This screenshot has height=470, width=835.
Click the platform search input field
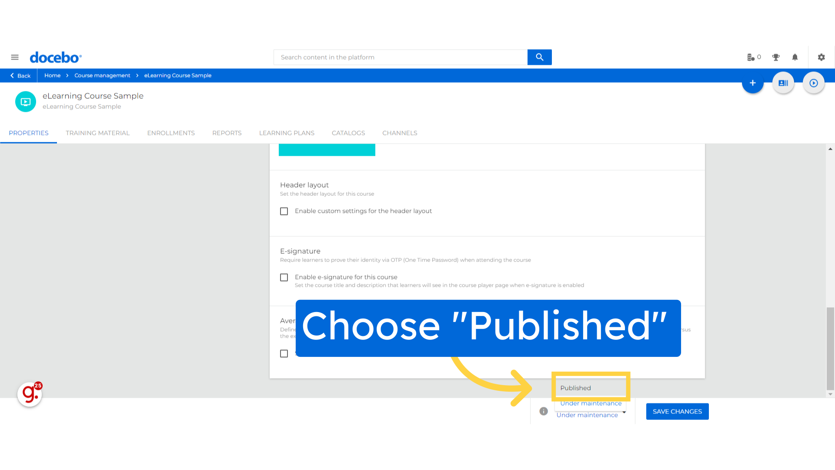pyautogui.click(x=400, y=57)
